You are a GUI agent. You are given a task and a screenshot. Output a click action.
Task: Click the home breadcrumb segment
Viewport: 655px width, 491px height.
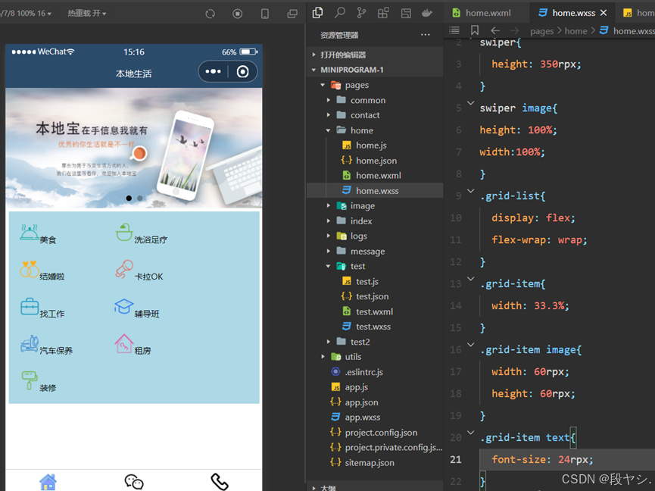(575, 31)
